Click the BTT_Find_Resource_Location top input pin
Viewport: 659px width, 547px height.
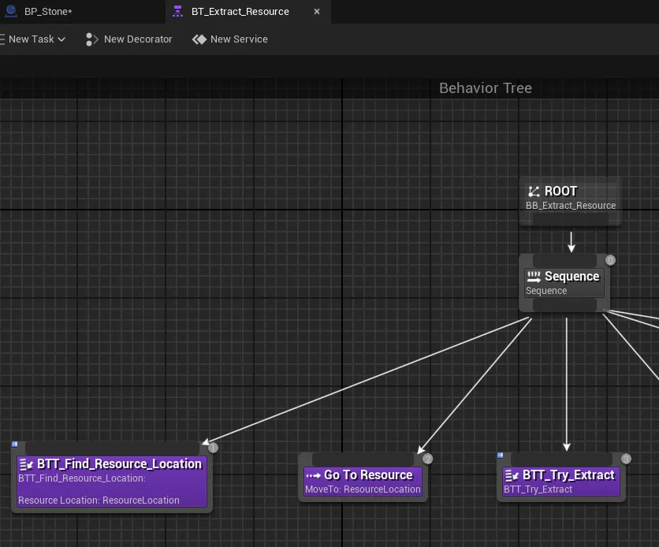tap(112, 448)
